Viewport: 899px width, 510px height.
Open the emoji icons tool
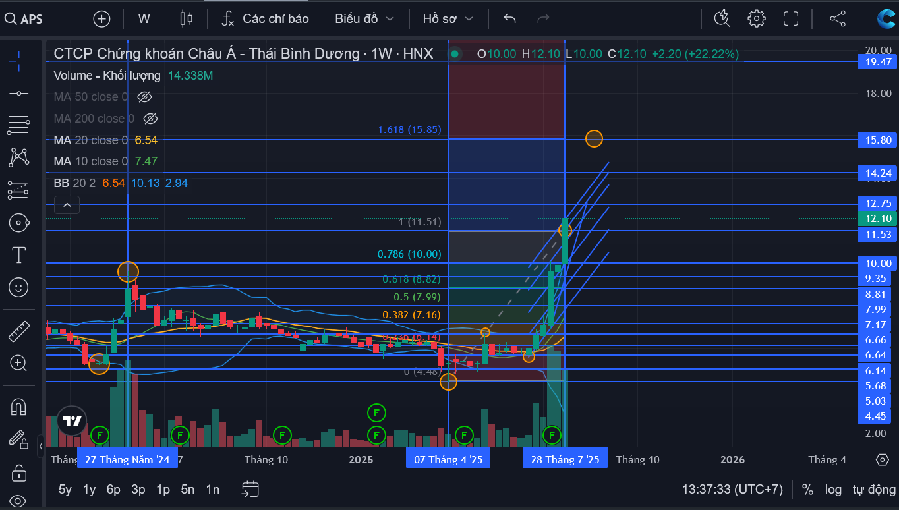tap(18, 287)
